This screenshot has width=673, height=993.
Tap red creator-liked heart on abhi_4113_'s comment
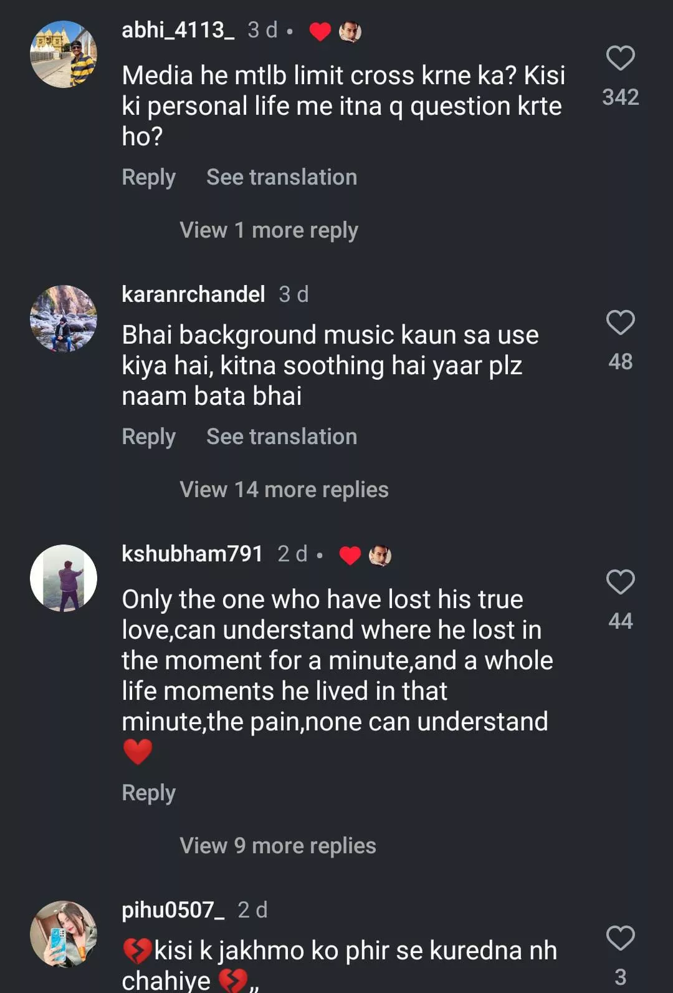(x=320, y=31)
